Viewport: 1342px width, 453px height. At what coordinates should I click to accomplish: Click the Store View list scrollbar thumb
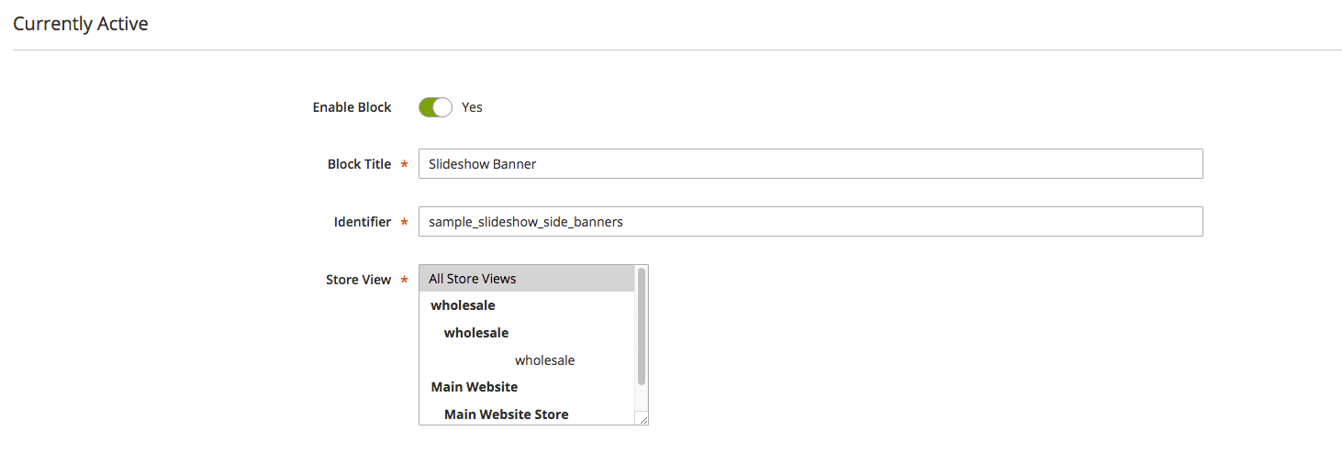click(x=642, y=326)
